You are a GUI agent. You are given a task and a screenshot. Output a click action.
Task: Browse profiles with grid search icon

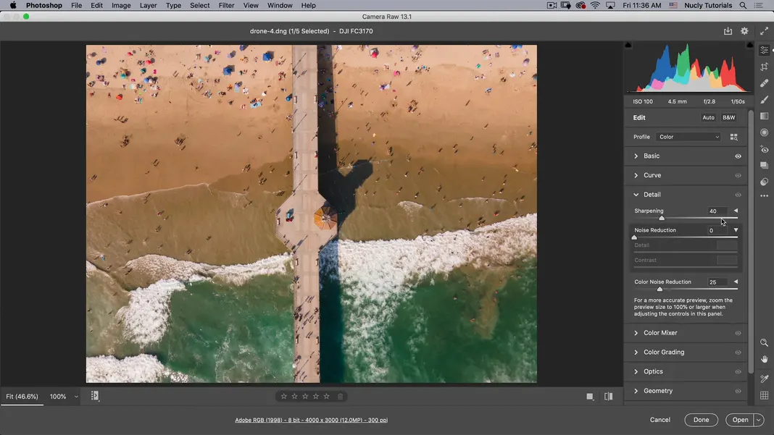point(734,137)
